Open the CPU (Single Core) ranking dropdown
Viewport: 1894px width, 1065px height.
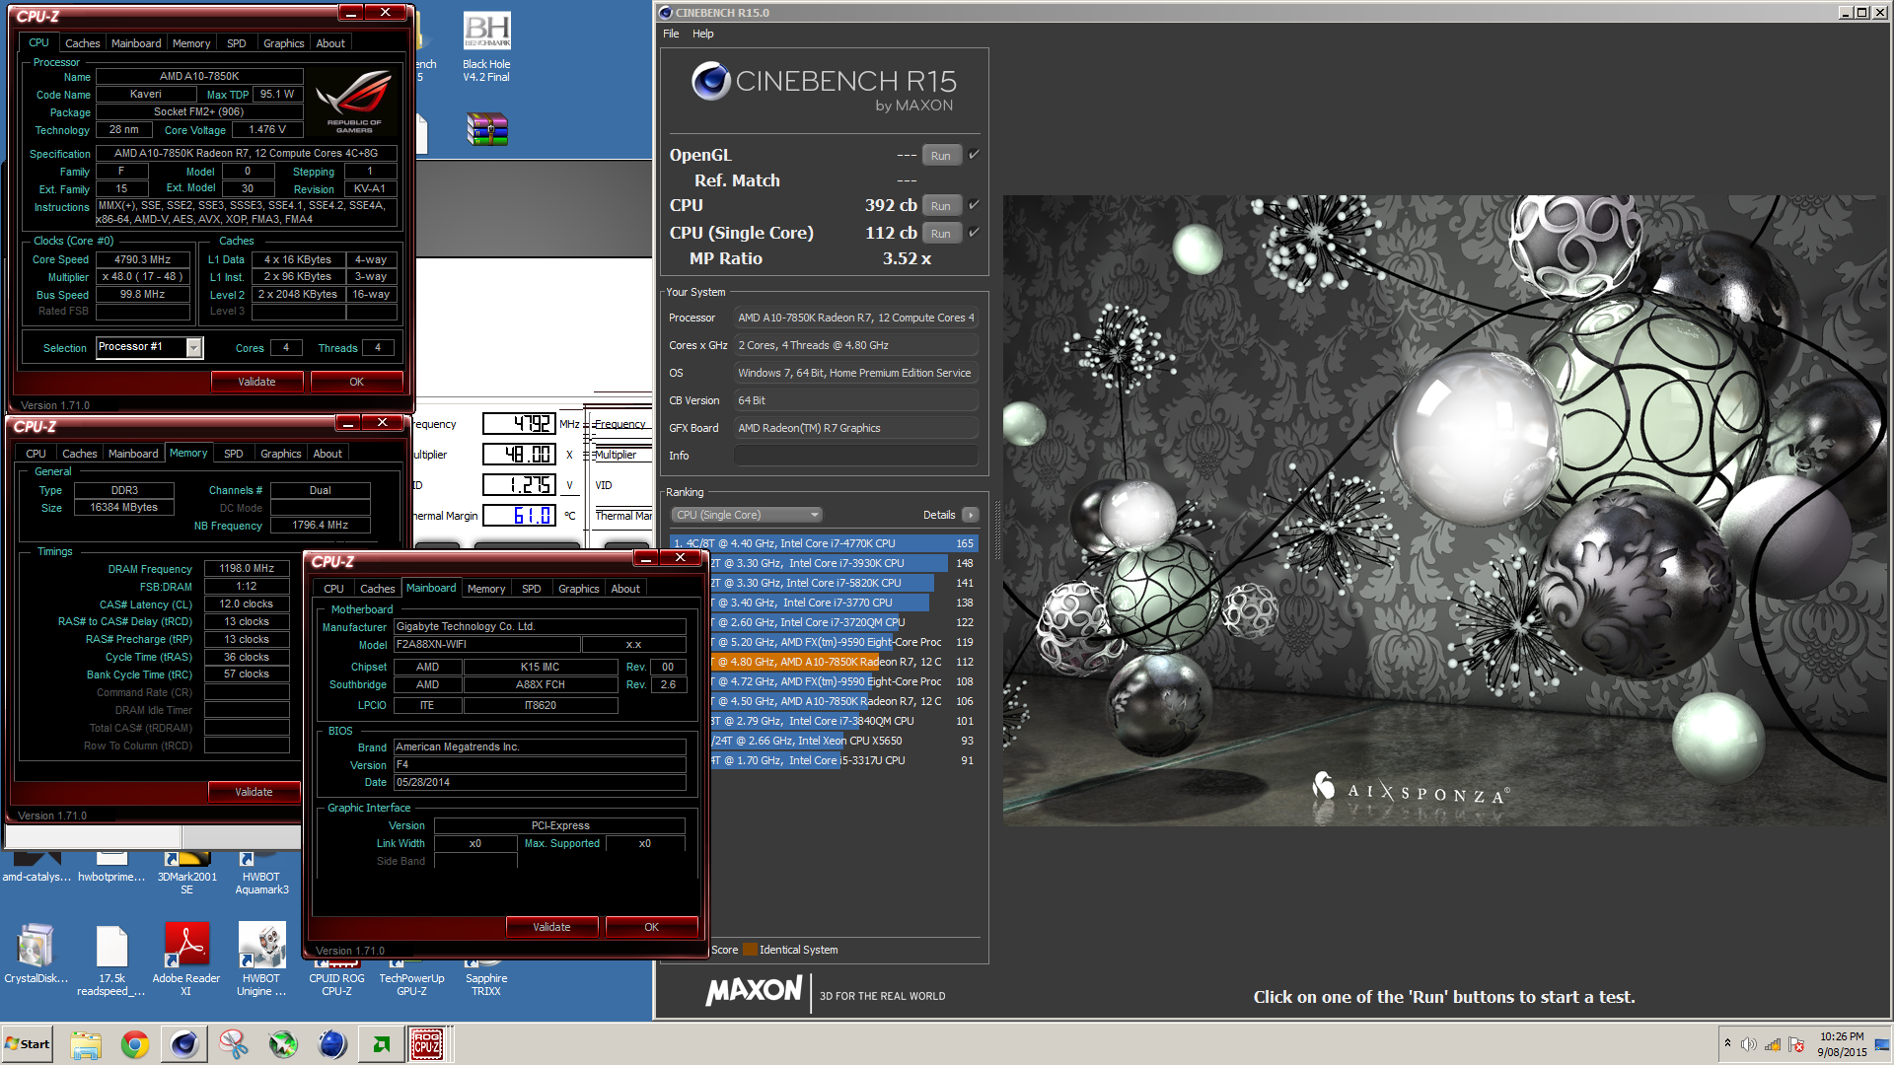click(747, 515)
